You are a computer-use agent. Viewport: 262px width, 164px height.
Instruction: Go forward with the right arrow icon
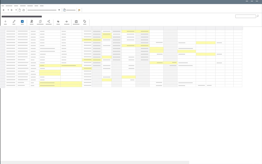pyautogui.click(x=11, y=10)
